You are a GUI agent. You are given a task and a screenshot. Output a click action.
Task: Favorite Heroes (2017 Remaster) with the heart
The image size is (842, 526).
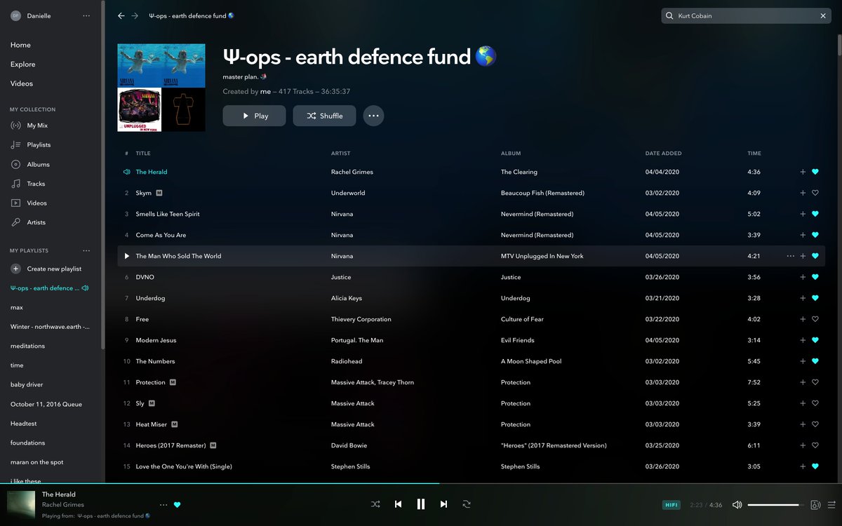[x=815, y=445]
